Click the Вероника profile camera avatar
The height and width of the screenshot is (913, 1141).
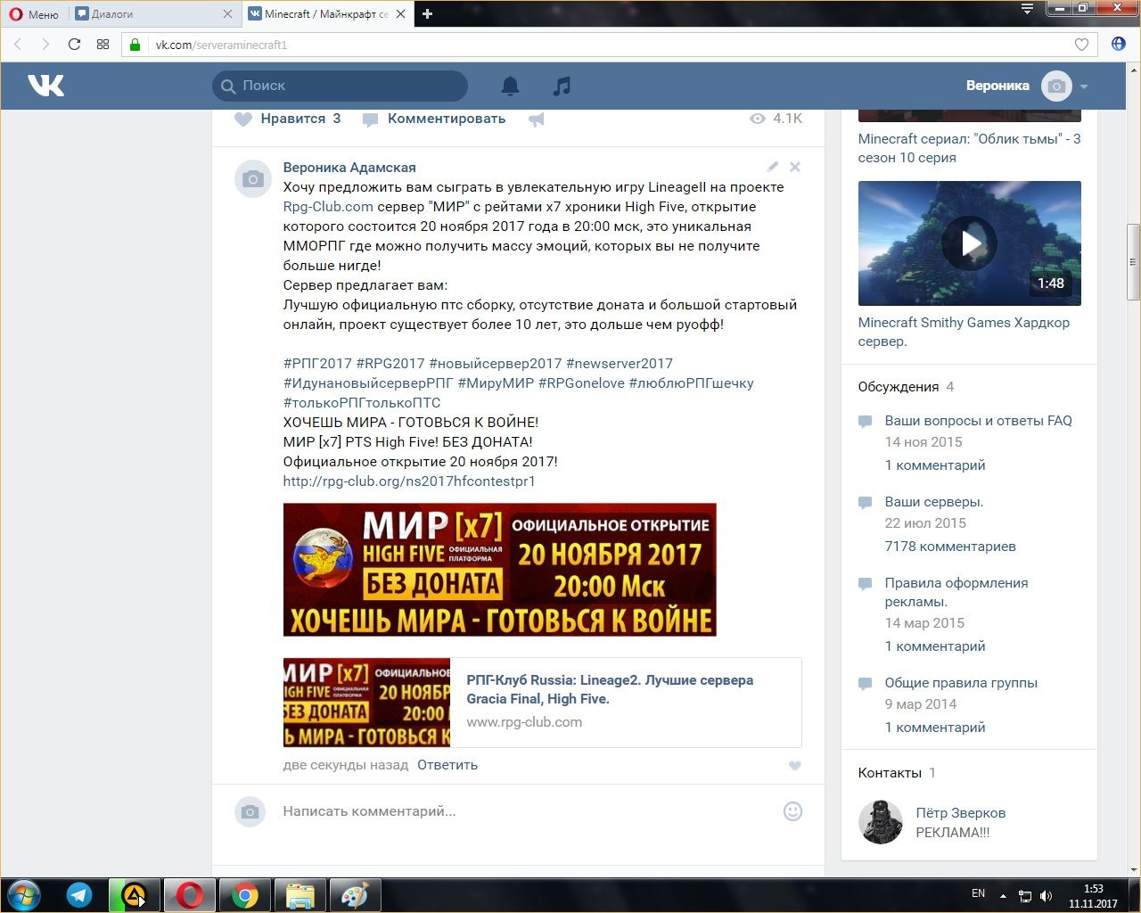(x=1056, y=86)
